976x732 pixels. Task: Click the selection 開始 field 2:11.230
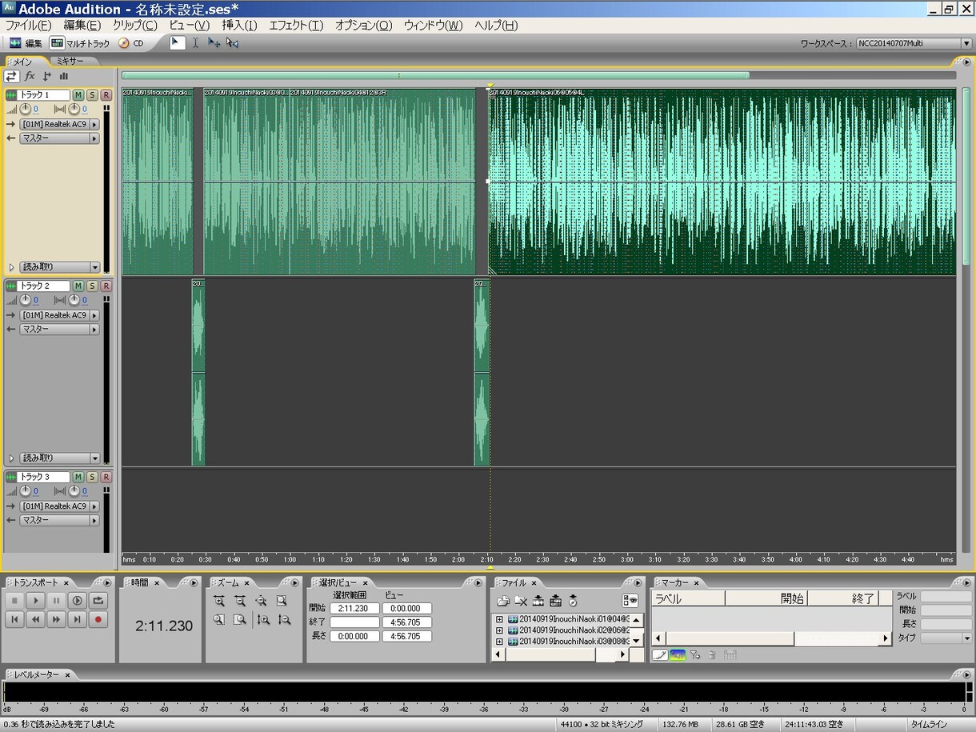(354, 608)
